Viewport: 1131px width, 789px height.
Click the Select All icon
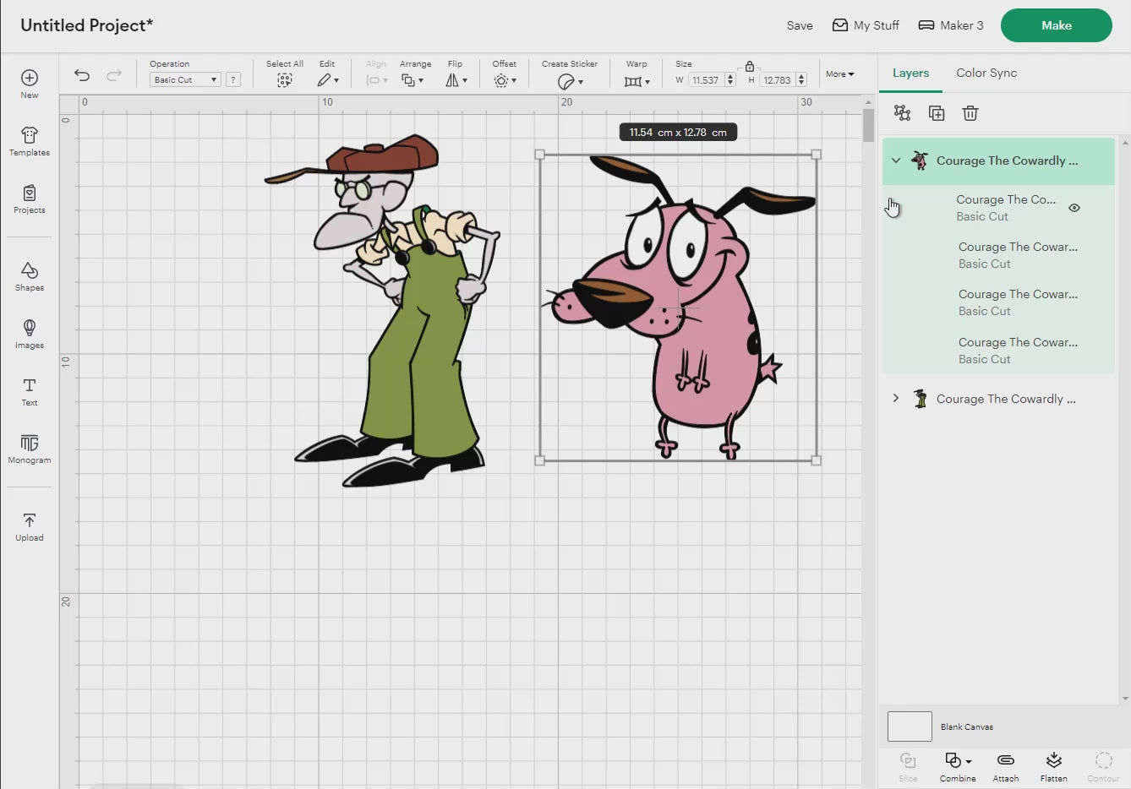(x=285, y=80)
